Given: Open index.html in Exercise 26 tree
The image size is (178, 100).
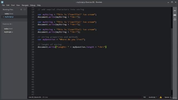Looking at the screenshot, I should coord(8,29).
